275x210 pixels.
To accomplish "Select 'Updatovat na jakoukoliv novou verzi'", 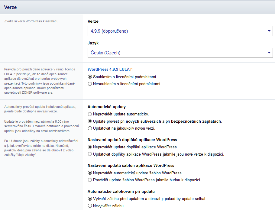I will pos(90,128).
